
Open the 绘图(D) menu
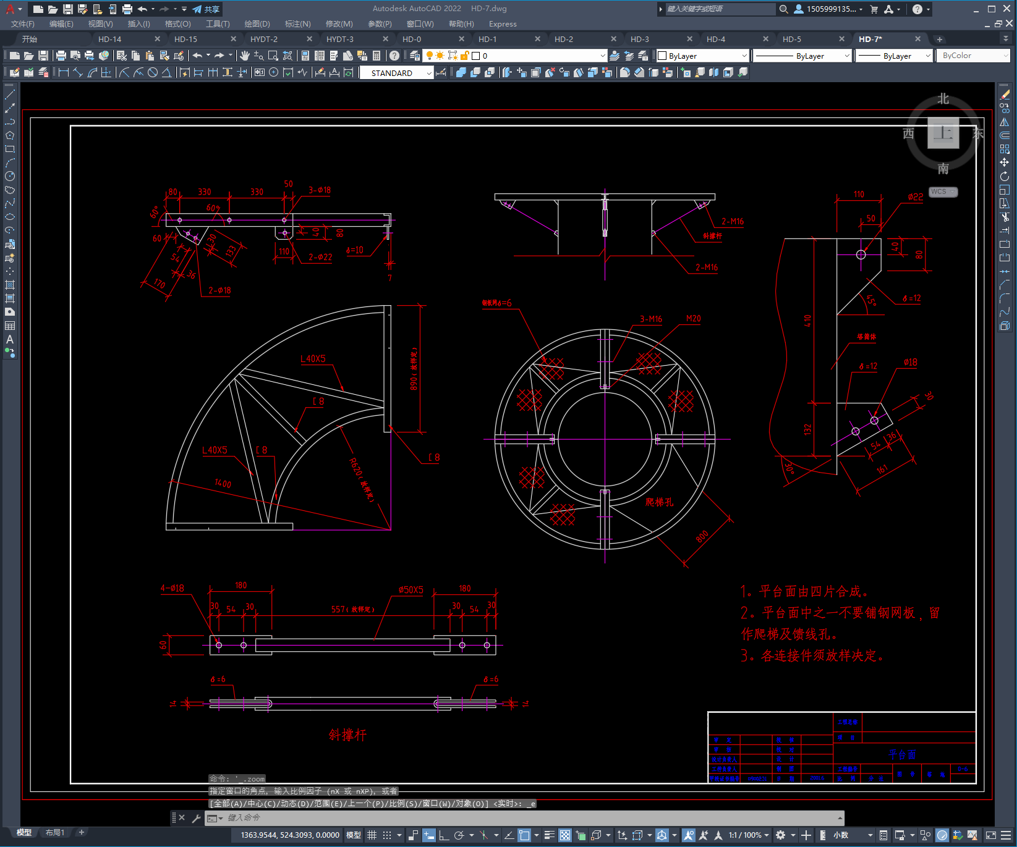257,24
